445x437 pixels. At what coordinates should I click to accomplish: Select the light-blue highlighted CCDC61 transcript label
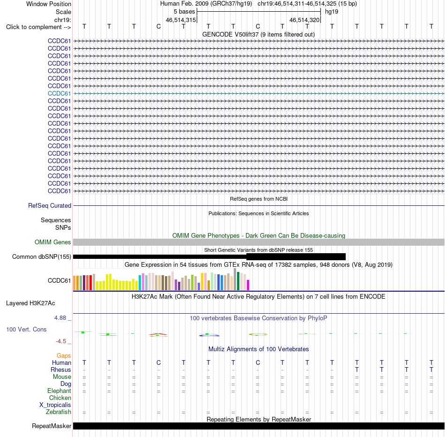coord(59,93)
